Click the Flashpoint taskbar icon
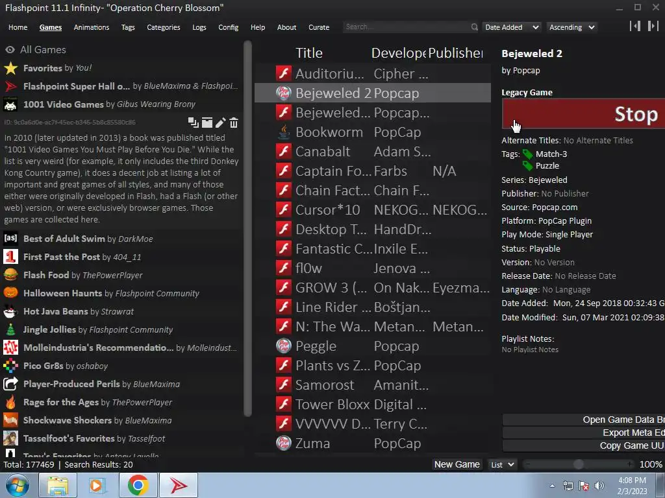Screen dimensions: 665x498 coord(179,485)
